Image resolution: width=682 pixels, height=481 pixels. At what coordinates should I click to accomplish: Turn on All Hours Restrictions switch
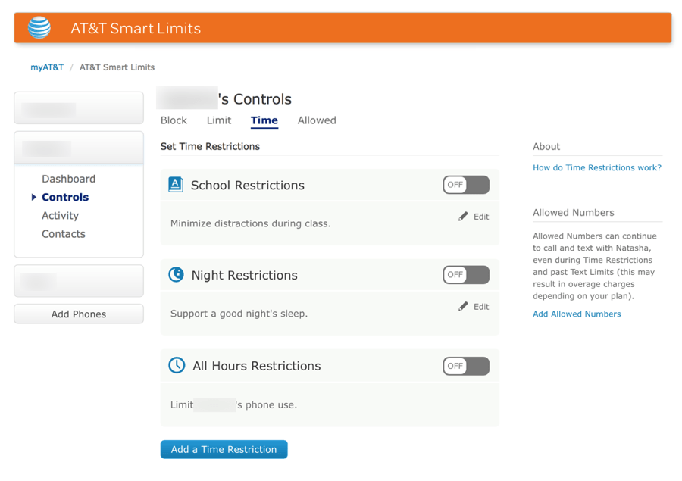pos(466,366)
